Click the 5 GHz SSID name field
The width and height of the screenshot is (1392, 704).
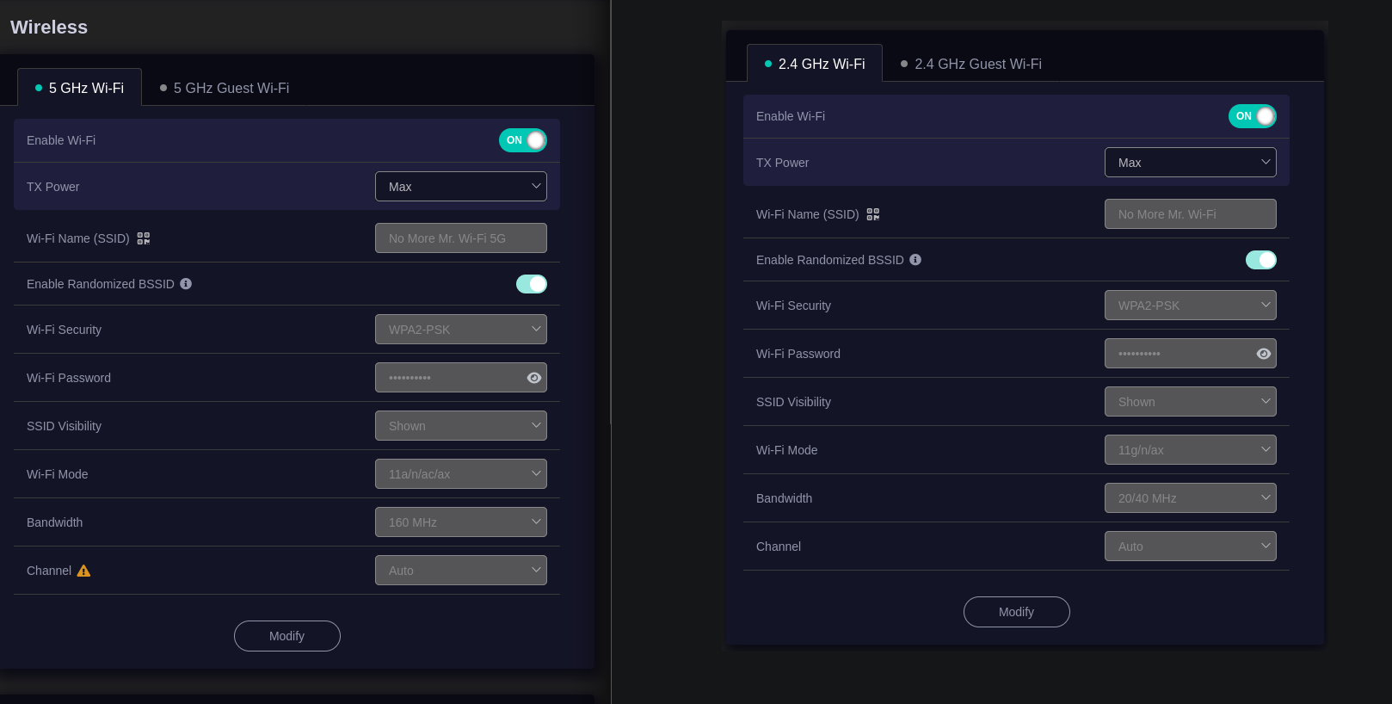(461, 238)
